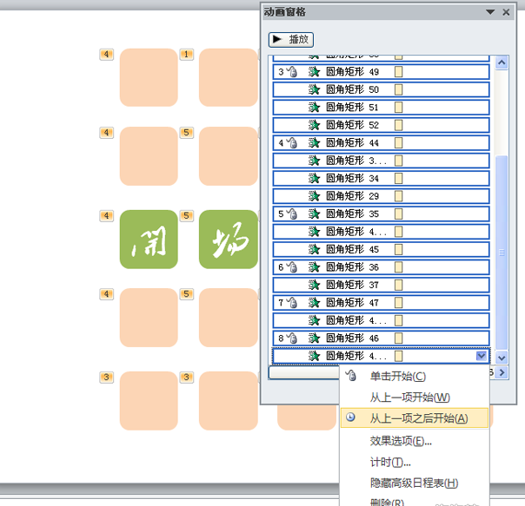Click the mouse icon beside 单击开始 in menu
Viewport: 525px width, 506px height.
351,377
